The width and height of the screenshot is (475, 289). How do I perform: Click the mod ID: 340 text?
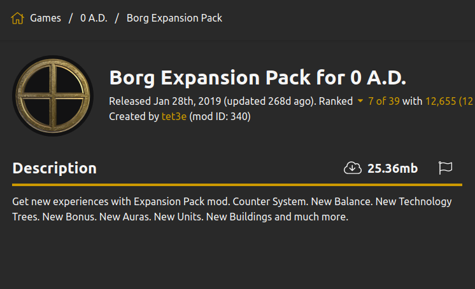click(220, 116)
